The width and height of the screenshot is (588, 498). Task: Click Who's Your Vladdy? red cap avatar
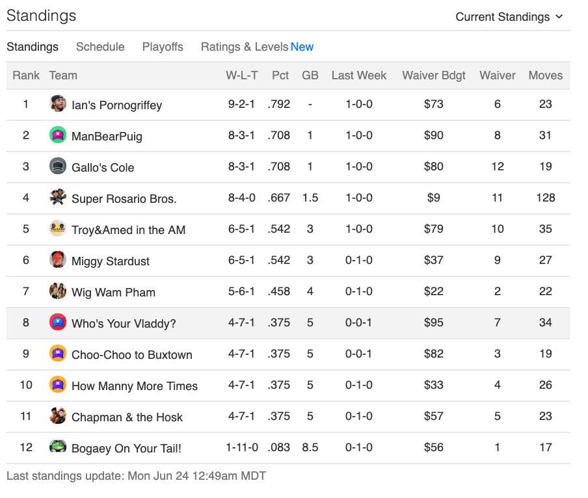tap(58, 322)
